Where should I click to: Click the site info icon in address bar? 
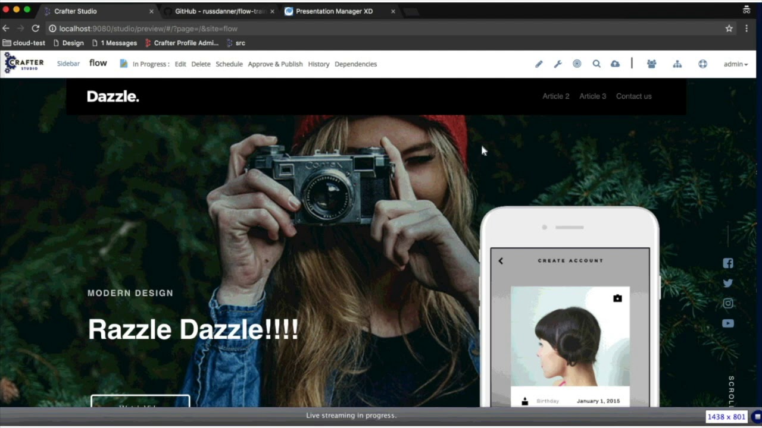pyautogui.click(x=52, y=29)
